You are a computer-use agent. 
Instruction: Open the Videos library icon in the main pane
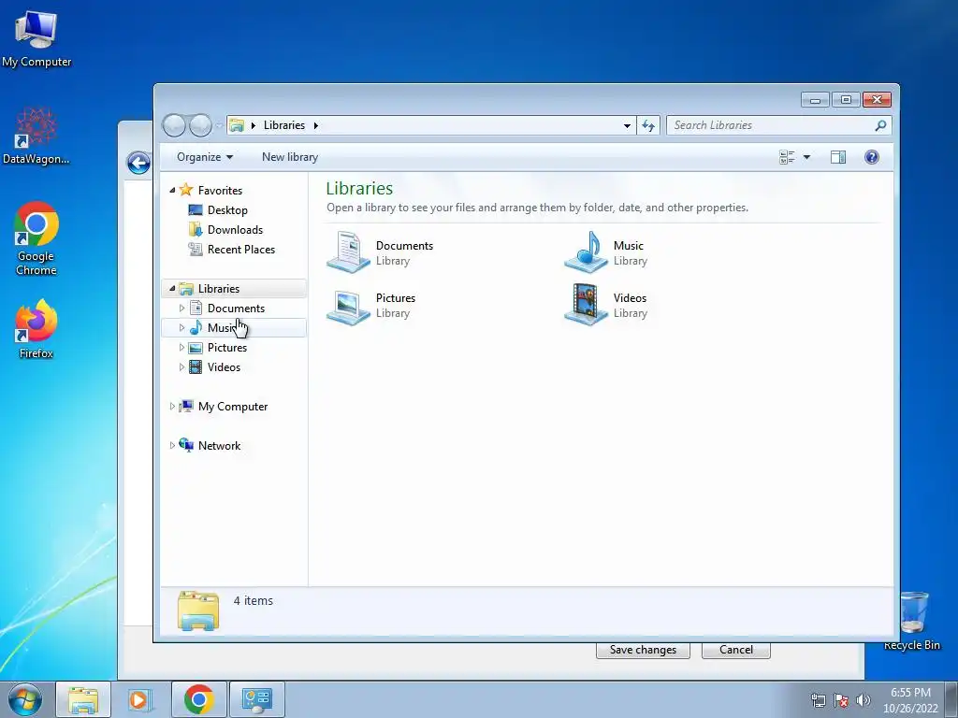(586, 305)
